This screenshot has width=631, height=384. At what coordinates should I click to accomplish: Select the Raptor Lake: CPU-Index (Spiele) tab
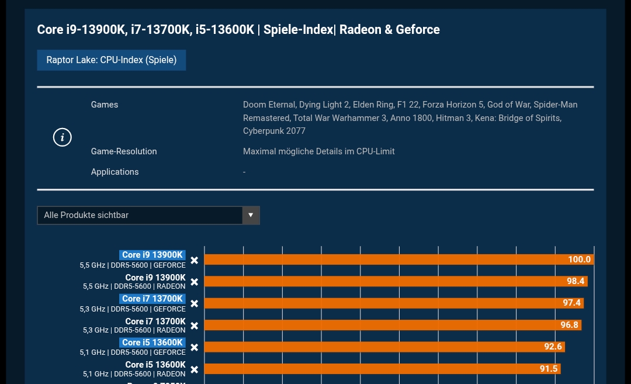112,60
